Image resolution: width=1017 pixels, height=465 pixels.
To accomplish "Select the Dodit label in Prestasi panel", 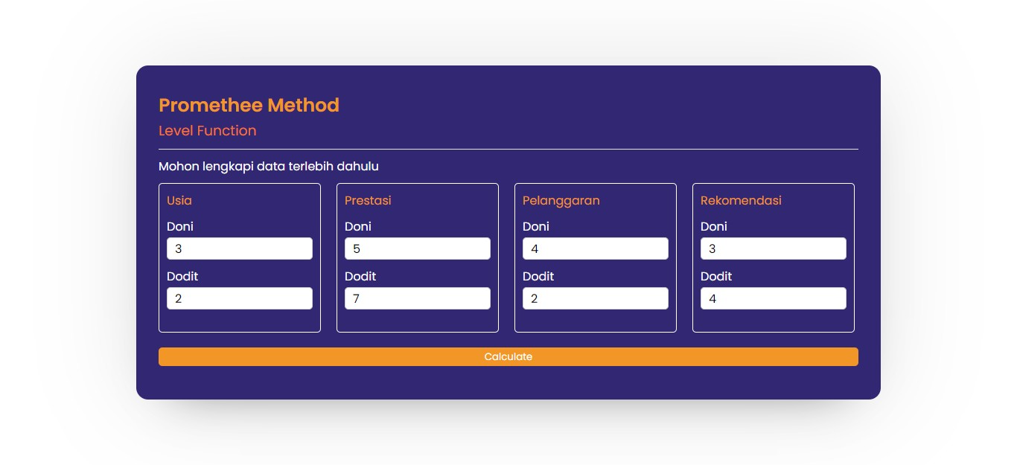I will click(x=360, y=276).
